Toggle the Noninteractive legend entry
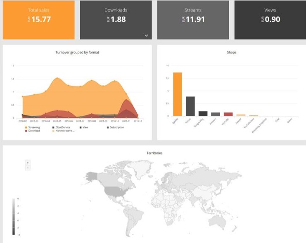306x243 pixels. click(62, 130)
